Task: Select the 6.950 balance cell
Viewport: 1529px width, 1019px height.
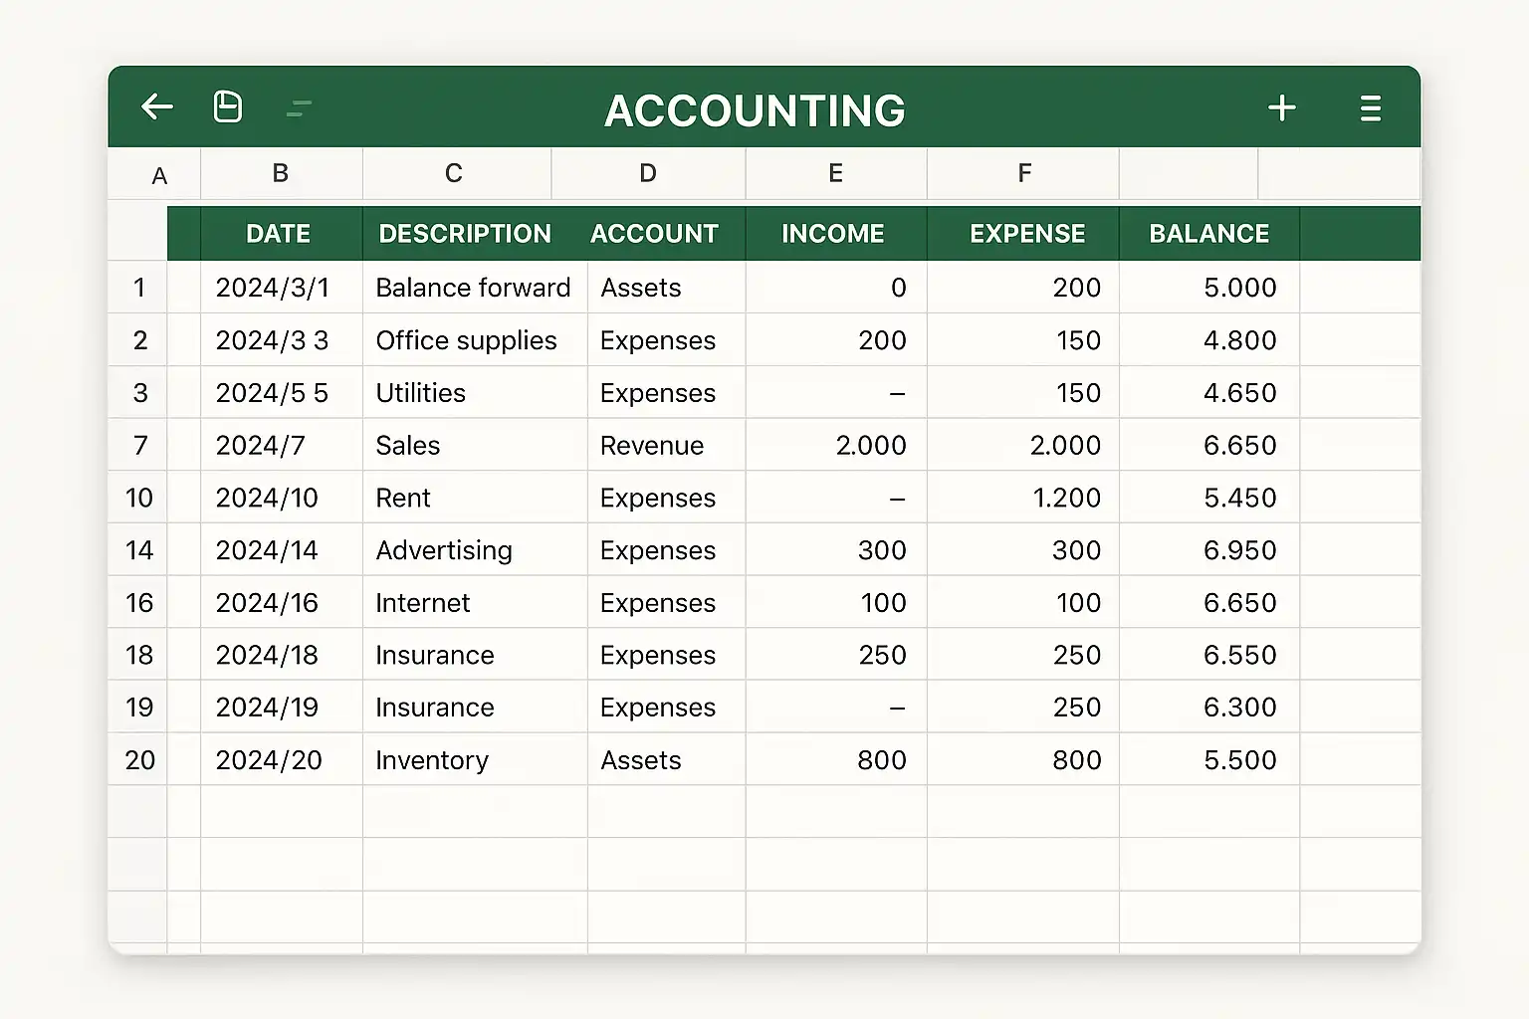Action: [1209, 550]
